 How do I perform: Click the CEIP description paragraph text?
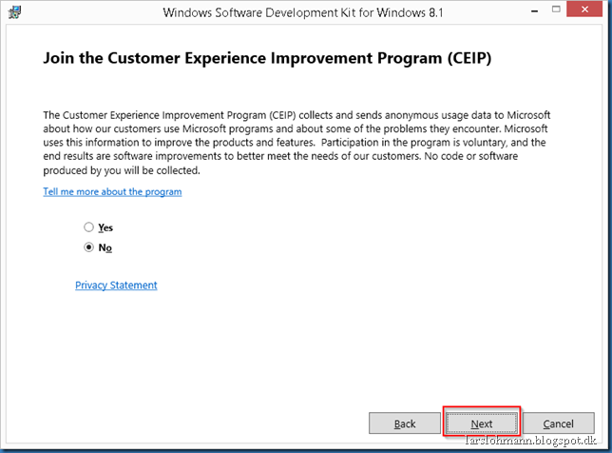click(x=296, y=143)
